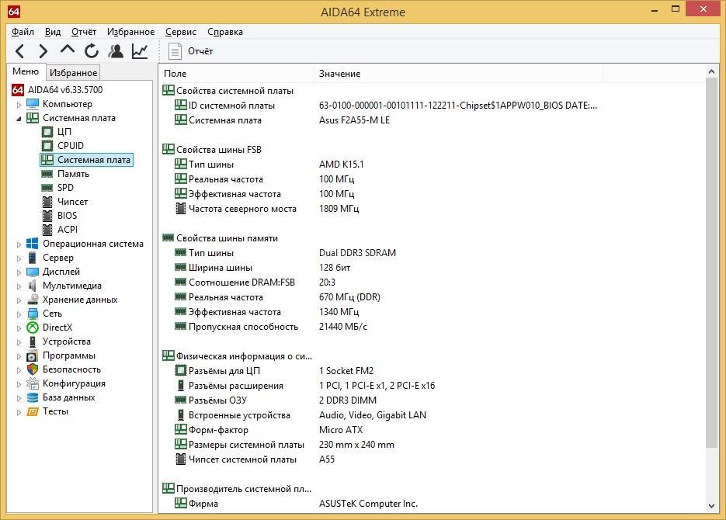Expand the Программы tree node
Viewport: 726px width, 520px height.
(x=19, y=356)
